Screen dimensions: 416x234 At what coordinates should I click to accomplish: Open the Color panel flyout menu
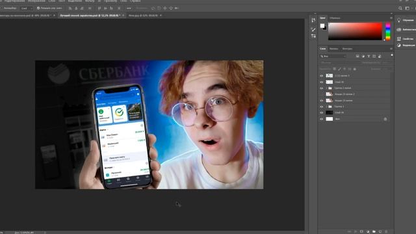tap(391, 18)
